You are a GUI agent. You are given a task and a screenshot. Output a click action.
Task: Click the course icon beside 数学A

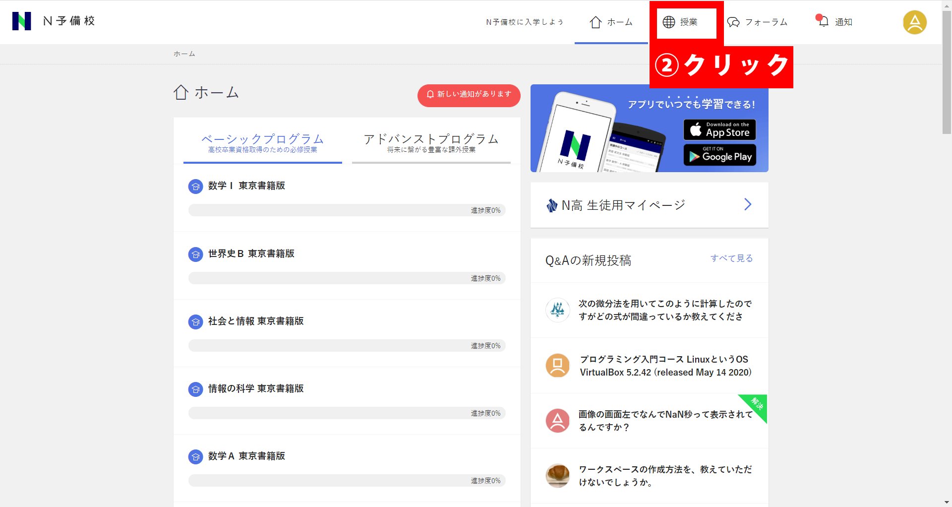pyautogui.click(x=196, y=457)
